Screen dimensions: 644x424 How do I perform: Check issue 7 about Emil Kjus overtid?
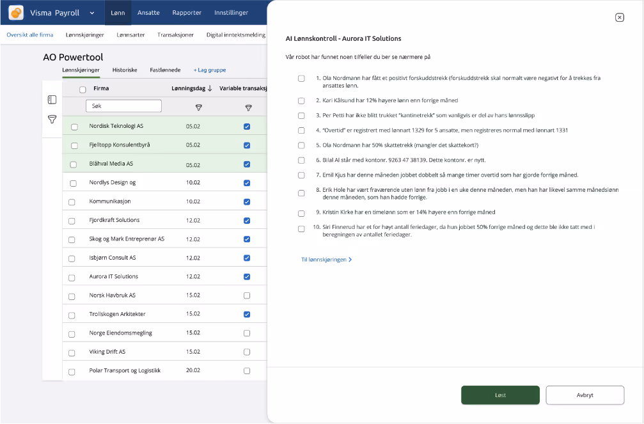click(x=301, y=175)
